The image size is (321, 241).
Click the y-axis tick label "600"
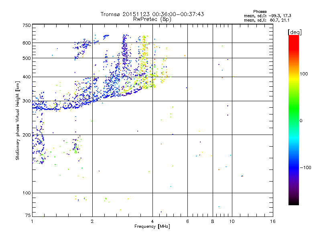26,43
